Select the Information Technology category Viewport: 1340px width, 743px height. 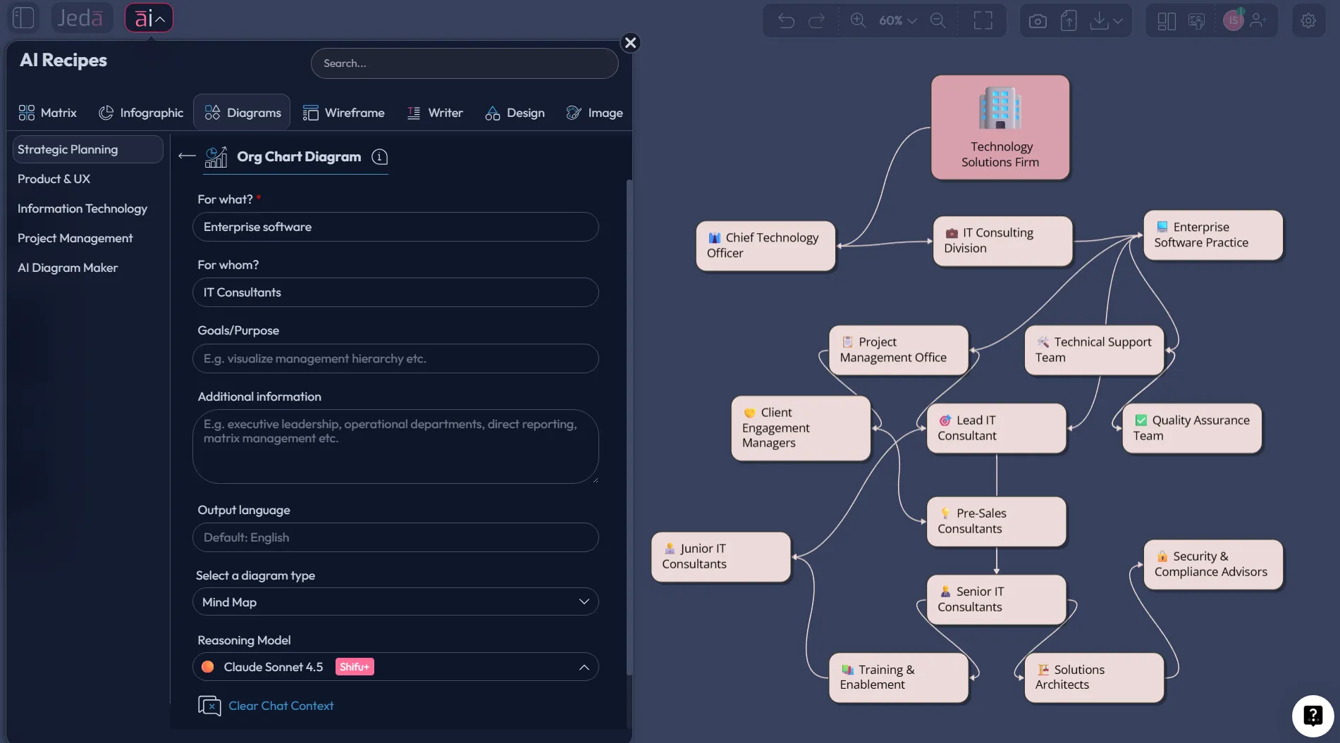click(82, 208)
